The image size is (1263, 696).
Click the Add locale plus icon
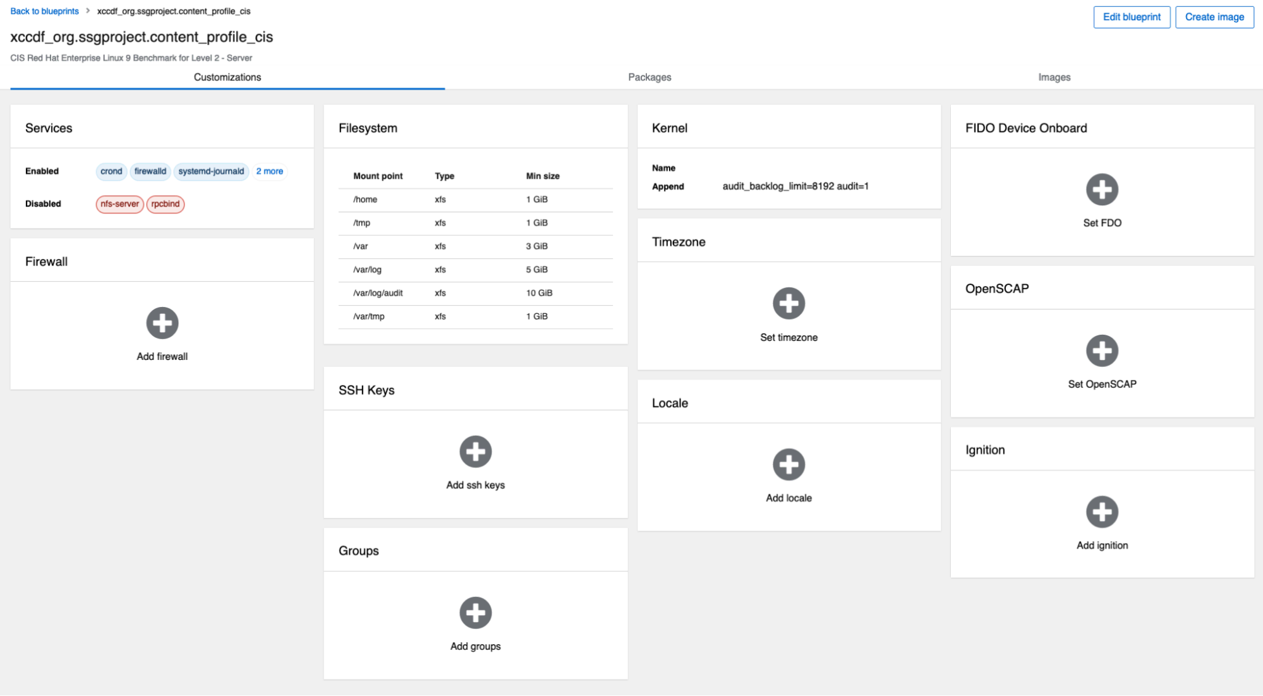pyautogui.click(x=789, y=465)
